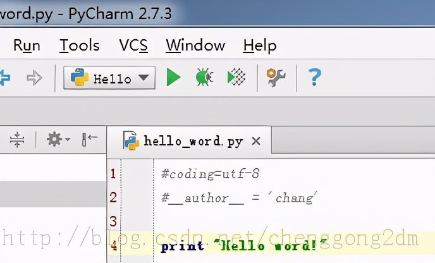The height and width of the screenshot is (263, 435).
Task: Open the Hello run configuration dropdown
Action: [x=109, y=78]
